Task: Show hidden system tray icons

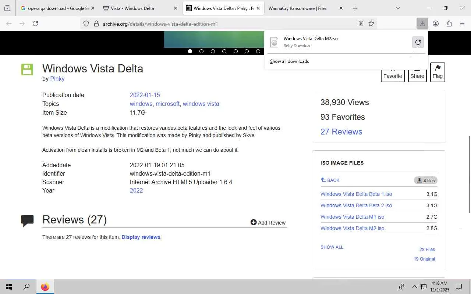Action: click(x=414, y=287)
